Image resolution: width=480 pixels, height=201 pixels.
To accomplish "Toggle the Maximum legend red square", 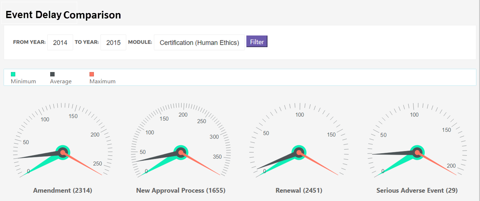I will pos(92,74).
